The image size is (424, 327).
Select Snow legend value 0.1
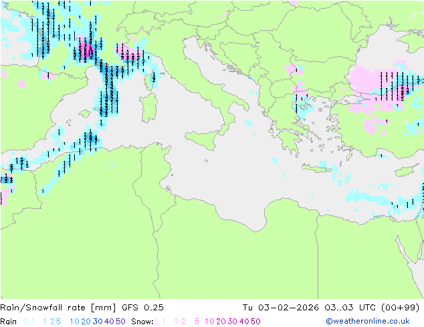tap(161, 322)
